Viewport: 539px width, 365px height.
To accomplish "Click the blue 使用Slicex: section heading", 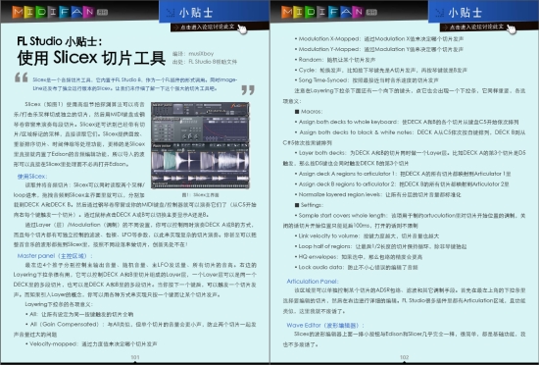I will pyautogui.click(x=32, y=177).
